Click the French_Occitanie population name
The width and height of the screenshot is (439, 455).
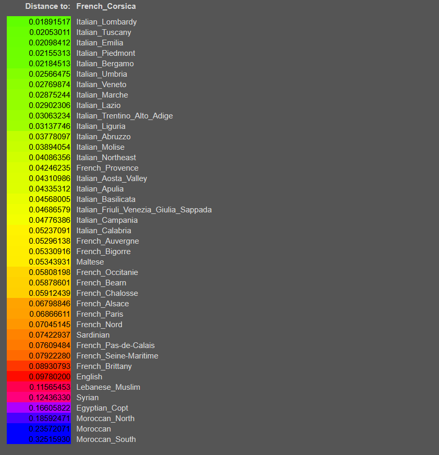(107, 273)
